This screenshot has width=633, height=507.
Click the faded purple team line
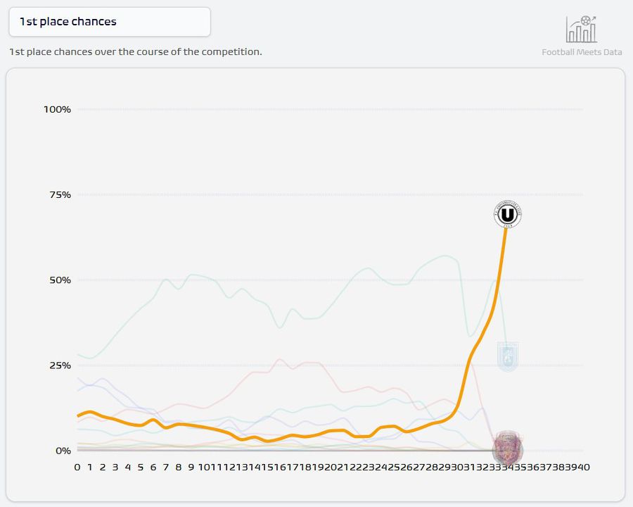(x=103, y=379)
